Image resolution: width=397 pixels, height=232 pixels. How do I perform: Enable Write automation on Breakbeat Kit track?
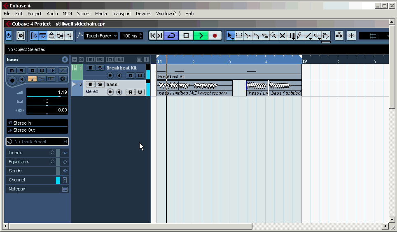140,76
